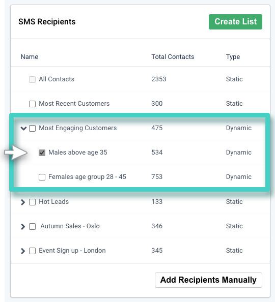Click the SMS Recipients heading
The image size is (275, 302).
[x=47, y=21]
